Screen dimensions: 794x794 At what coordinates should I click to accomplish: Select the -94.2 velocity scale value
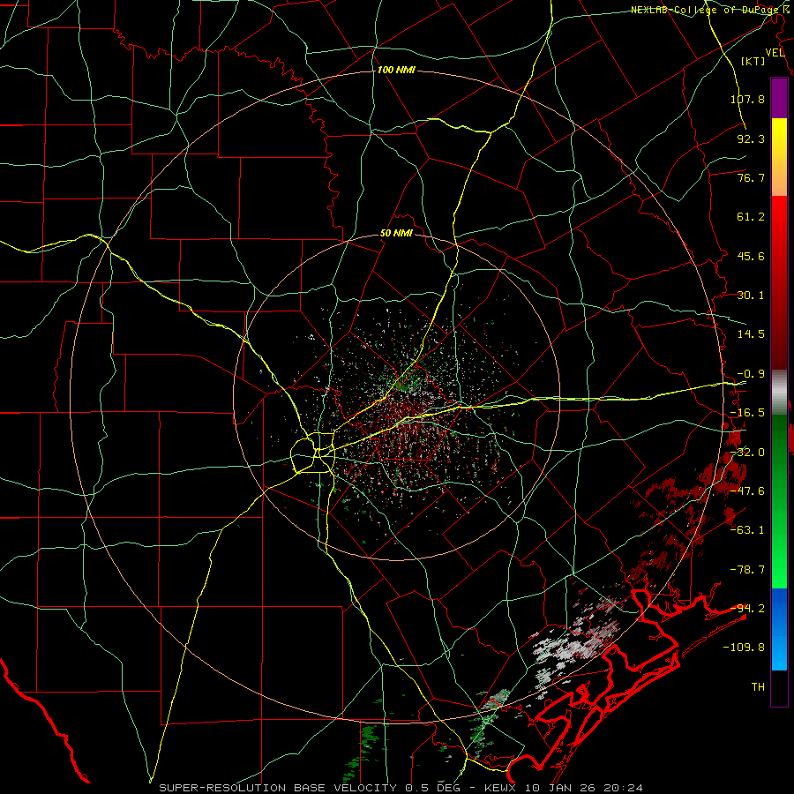pos(747,609)
